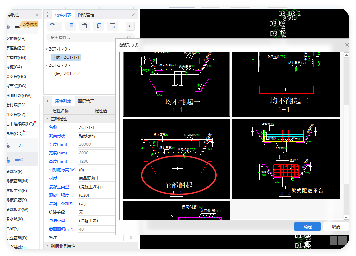356x256 pixels.
Task: Collapse the 基础属性 section
Action: 47,119
